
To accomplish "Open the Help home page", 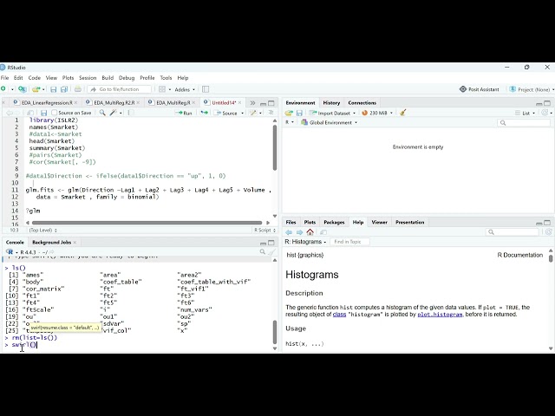I will [310, 232].
